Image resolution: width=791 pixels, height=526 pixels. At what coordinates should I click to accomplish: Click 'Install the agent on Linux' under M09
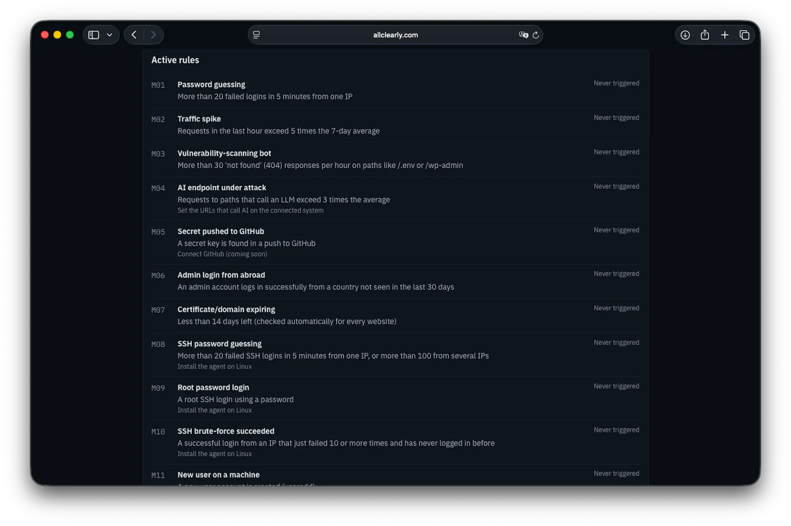[x=215, y=410]
